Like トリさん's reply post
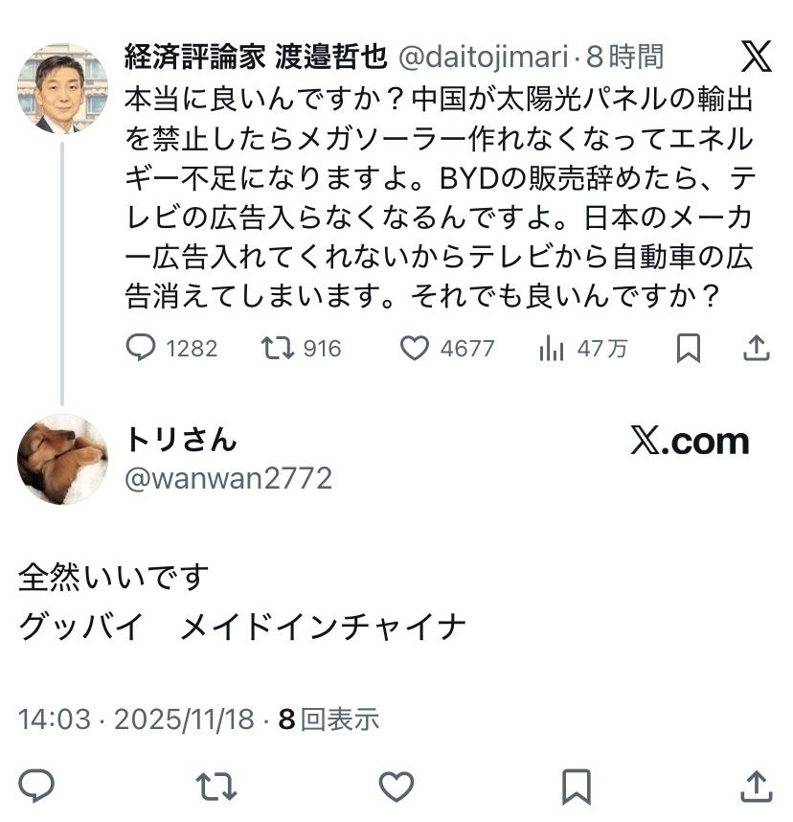 (x=396, y=786)
